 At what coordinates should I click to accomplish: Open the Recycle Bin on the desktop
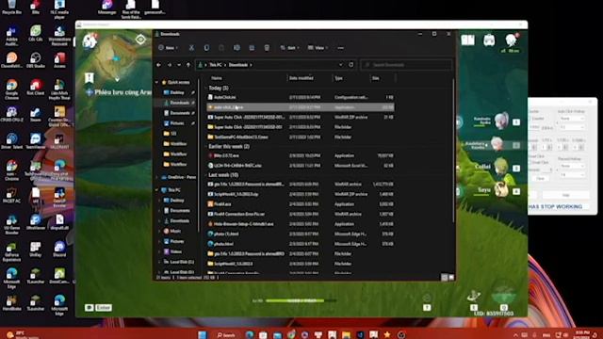click(x=11, y=7)
